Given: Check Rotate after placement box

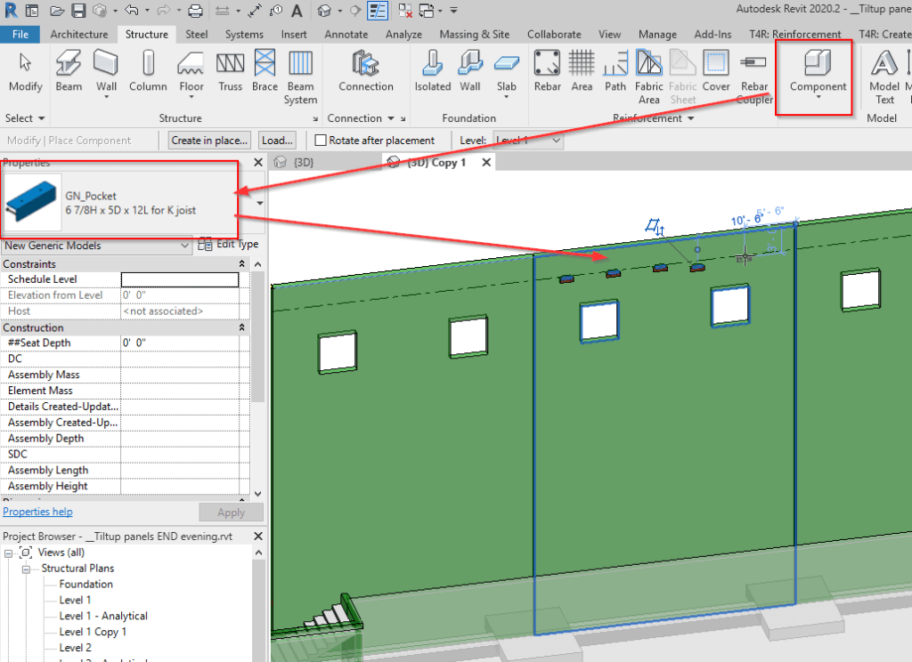Looking at the screenshot, I should (320, 140).
